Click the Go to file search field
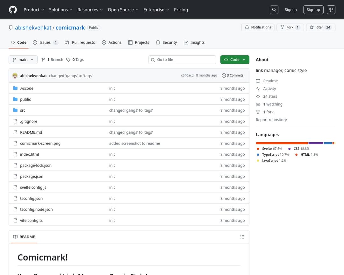Image resolution: width=344 pixels, height=275 pixels. point(185,60)
